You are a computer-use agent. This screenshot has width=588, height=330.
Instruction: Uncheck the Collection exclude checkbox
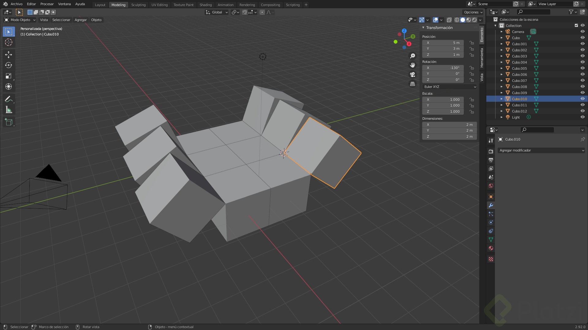click(x=576, y=25)
